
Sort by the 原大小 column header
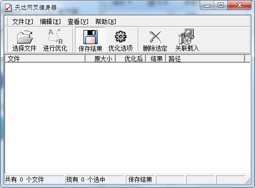tap(100, 59)
